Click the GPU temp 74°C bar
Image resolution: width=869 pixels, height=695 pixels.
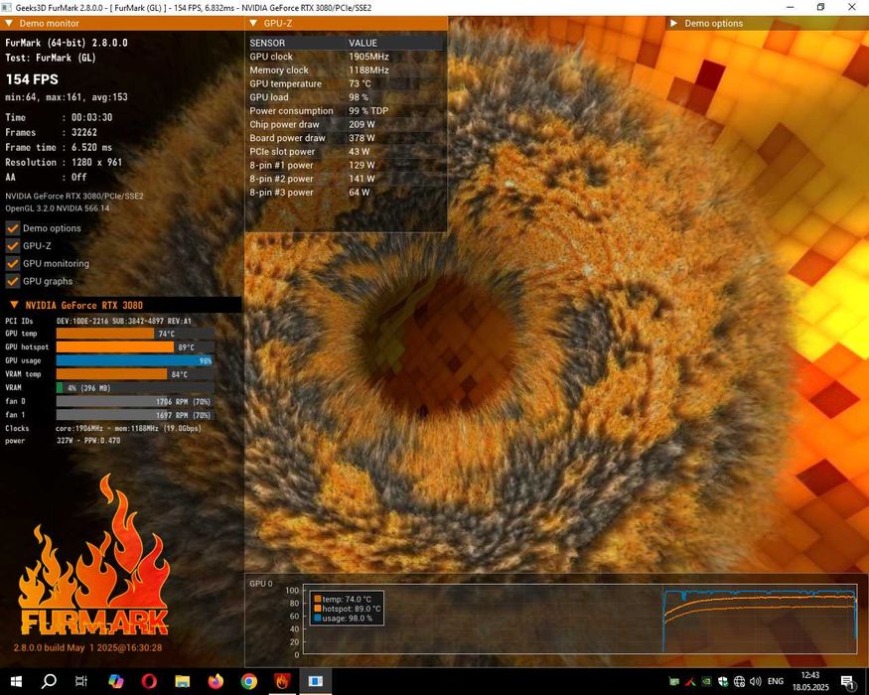[135, 334]
